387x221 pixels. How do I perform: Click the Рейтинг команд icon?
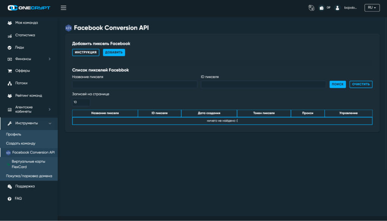coord(9,96)
